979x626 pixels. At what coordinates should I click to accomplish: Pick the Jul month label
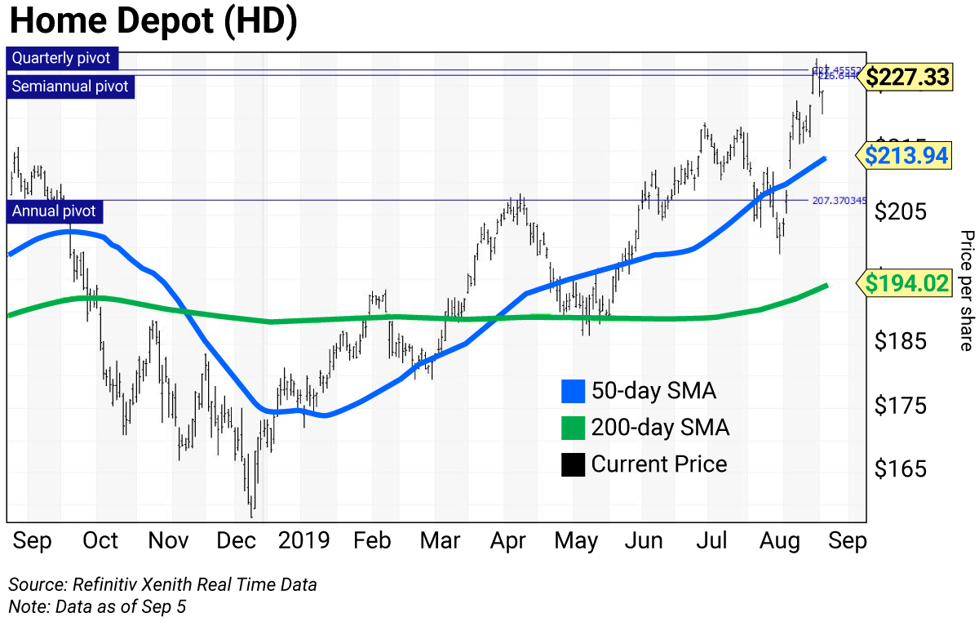(x=714, y=540)
